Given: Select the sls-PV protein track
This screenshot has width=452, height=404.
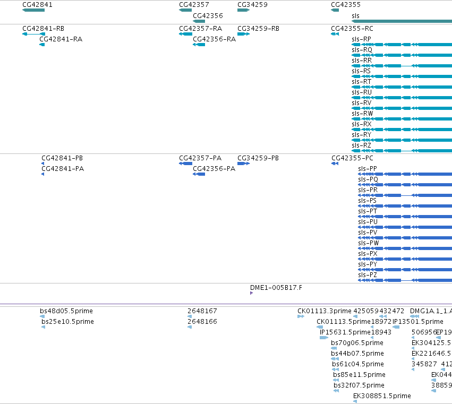Looking at the screenshot, I should pyautogui.click(x=405, y=238).
